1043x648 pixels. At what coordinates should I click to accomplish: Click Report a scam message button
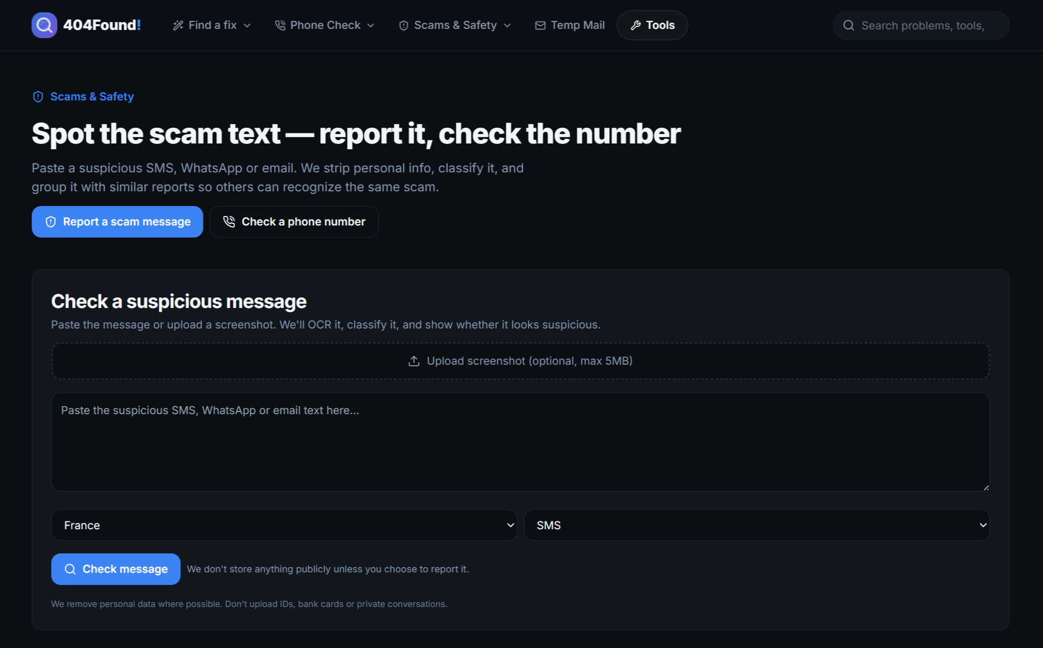pos(117,222)
